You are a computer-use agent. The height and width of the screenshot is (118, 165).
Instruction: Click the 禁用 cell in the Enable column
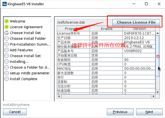point(106,55)
